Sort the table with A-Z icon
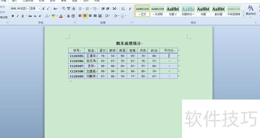The width and height of the screenshot is (260, 138). tap(123, 9)
